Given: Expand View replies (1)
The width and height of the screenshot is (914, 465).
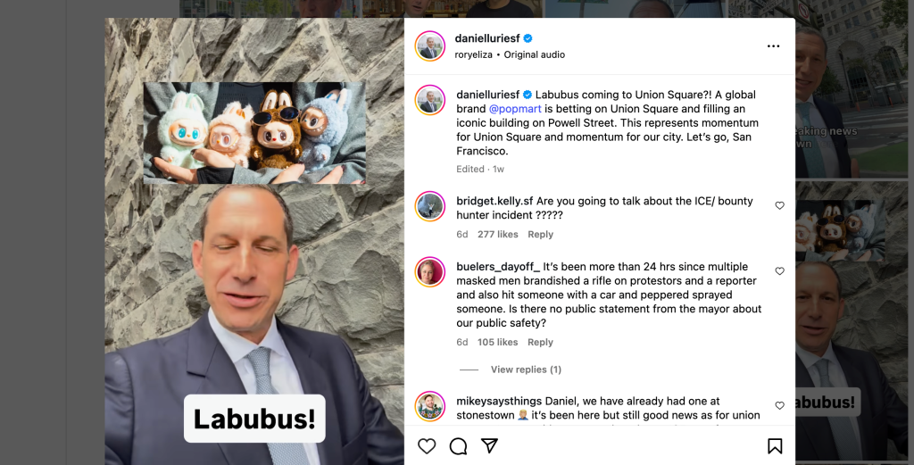Looking at the screenshot, I should [x=526, y=370].
